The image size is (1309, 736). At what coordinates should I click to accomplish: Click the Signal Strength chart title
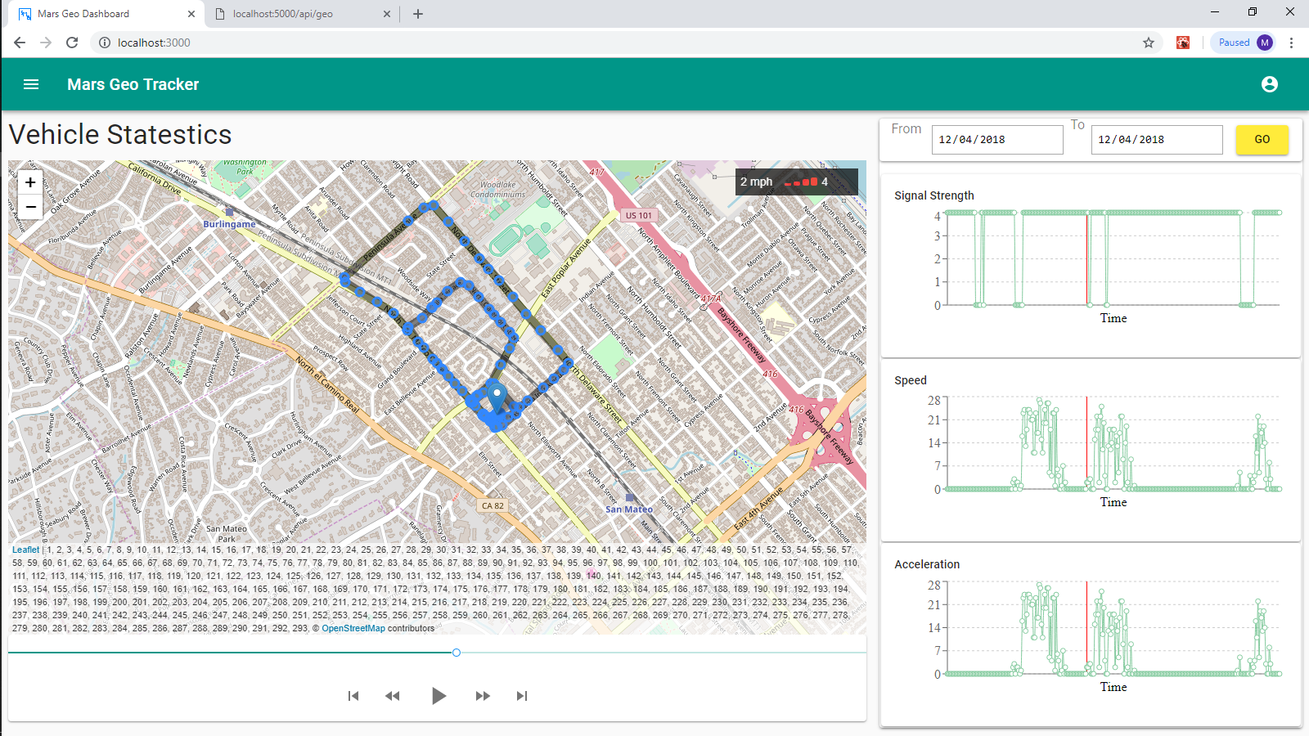click(x=934, y=195)
